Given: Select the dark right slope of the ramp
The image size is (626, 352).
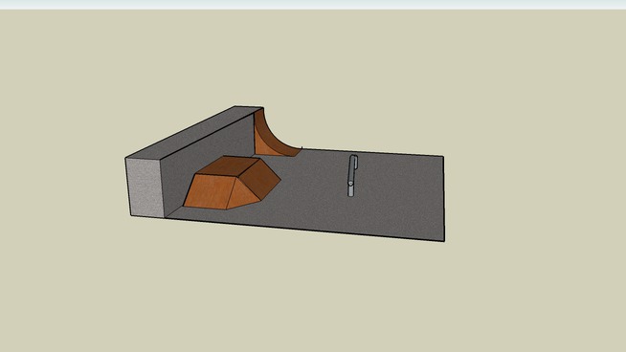Looking at the screenshot, I should click(x=261, y=178).
